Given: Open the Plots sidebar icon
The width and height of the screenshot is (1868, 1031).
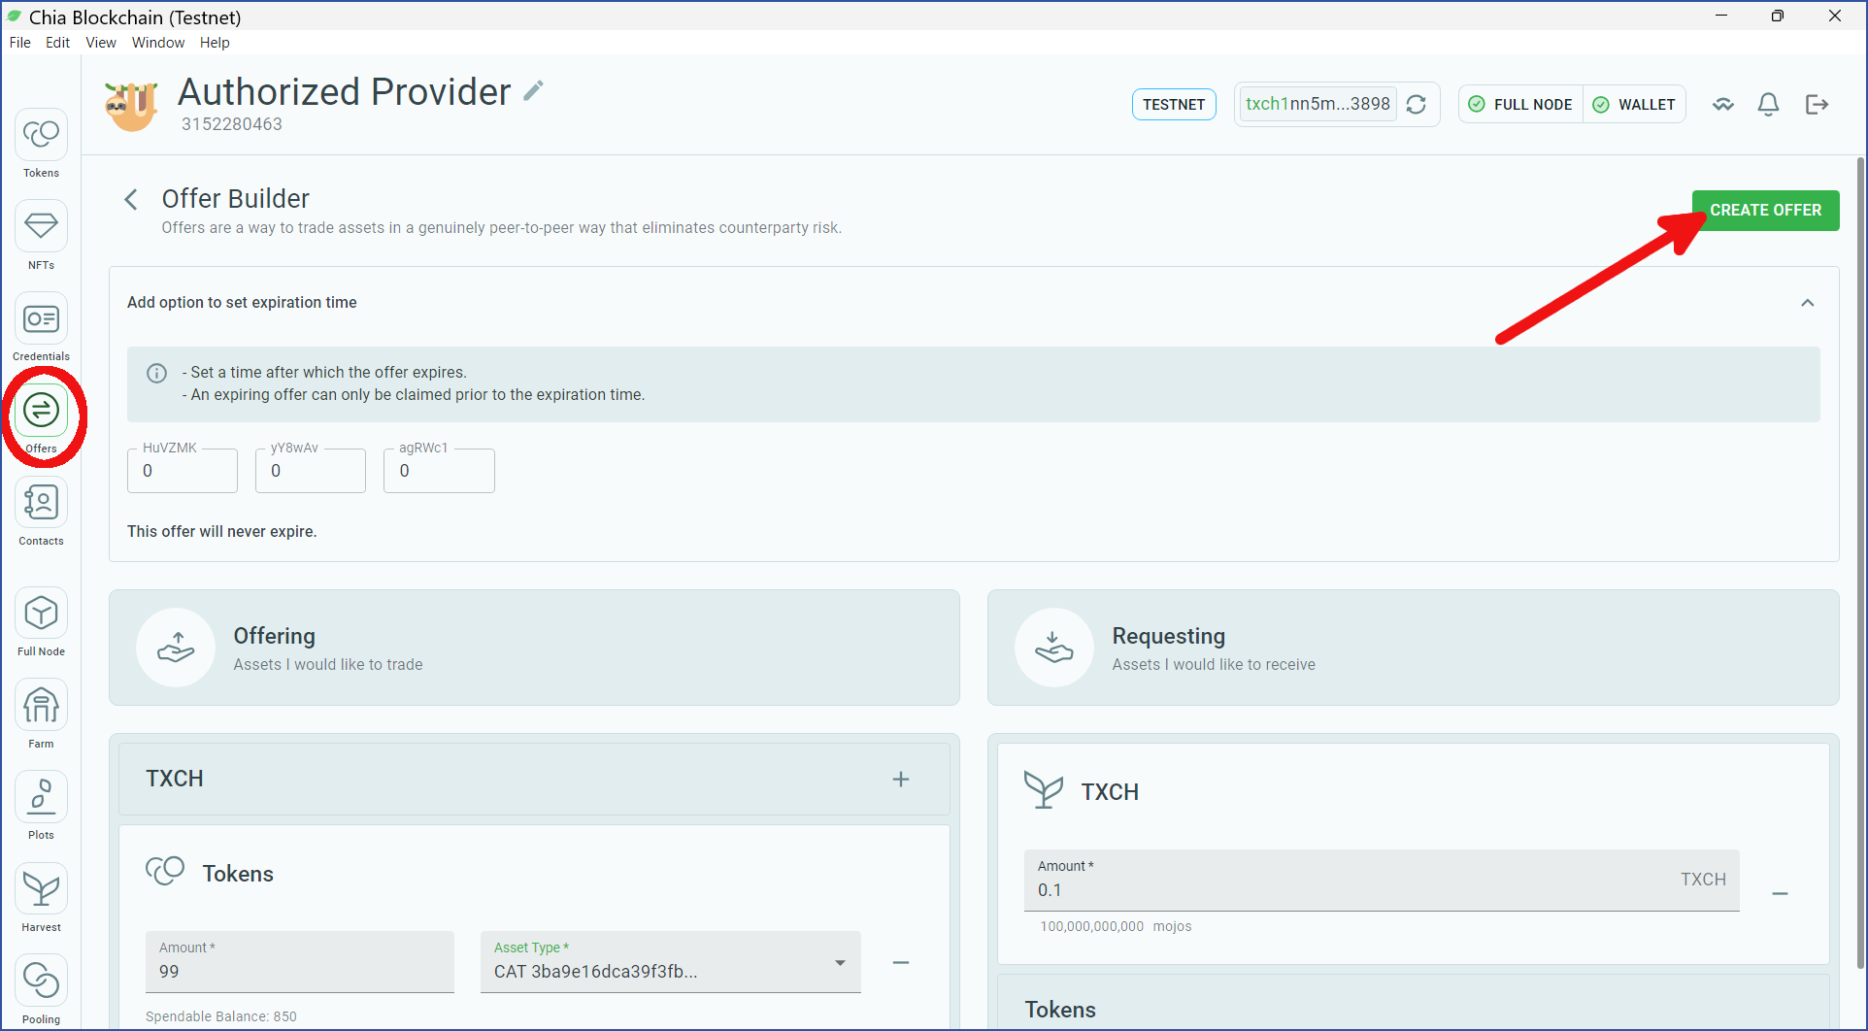Looking at the screenshot, I should [41, 806].
